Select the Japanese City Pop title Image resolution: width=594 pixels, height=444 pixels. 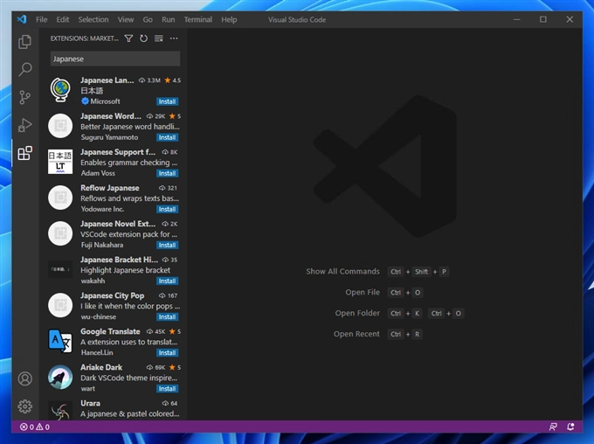coord(112,295)
